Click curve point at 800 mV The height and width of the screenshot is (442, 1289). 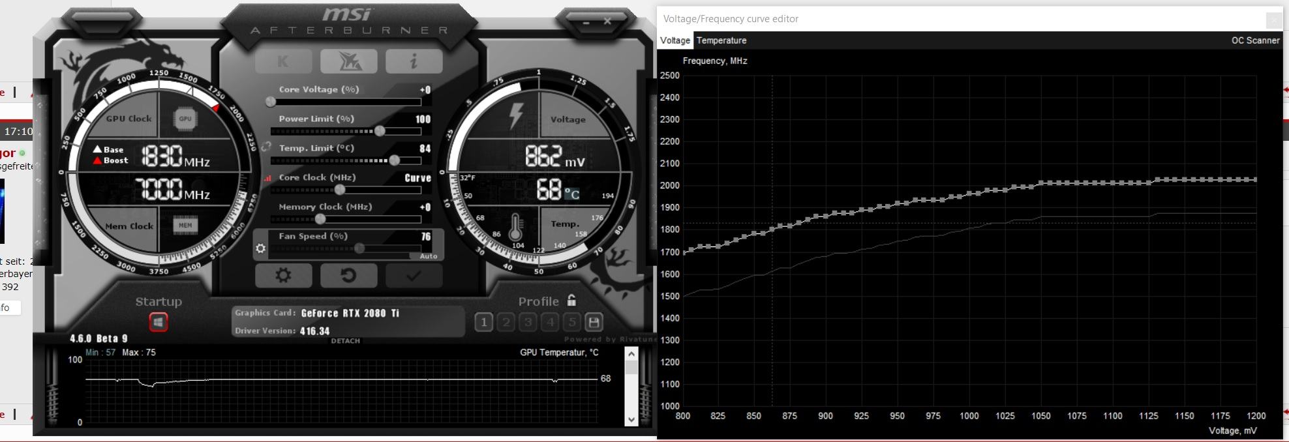684,252
